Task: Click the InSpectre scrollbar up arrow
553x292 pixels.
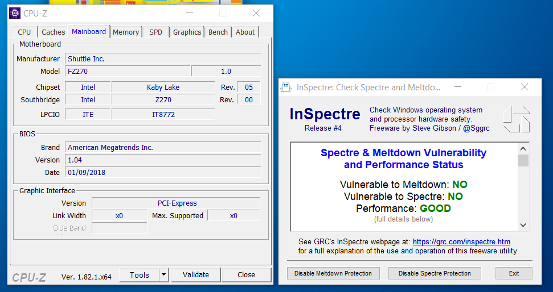Action: pos(523,149)
